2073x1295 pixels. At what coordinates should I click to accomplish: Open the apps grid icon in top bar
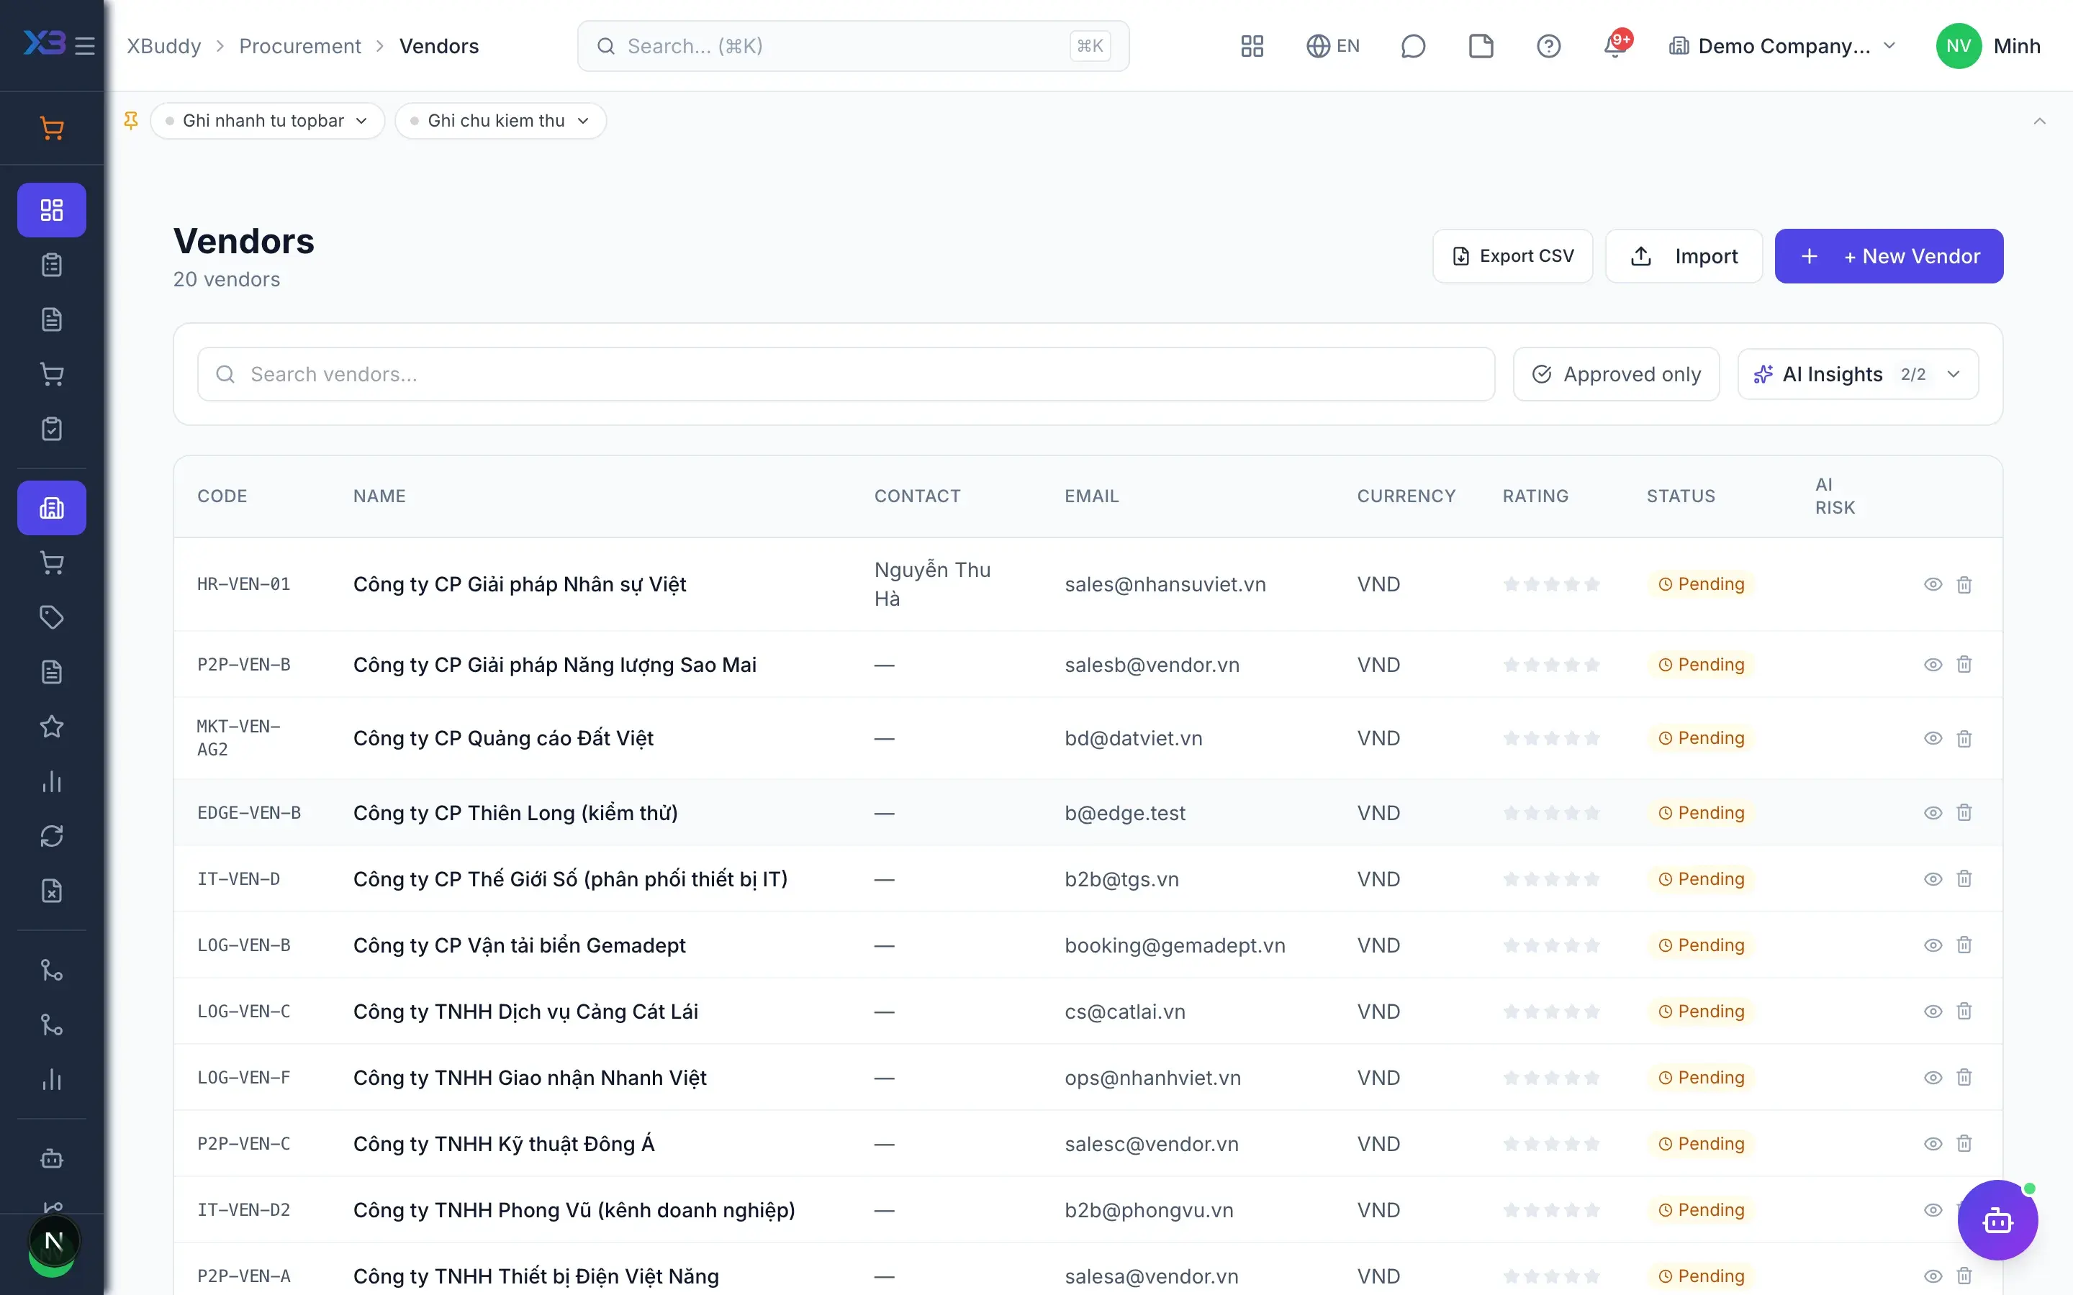click(1252, 46)
